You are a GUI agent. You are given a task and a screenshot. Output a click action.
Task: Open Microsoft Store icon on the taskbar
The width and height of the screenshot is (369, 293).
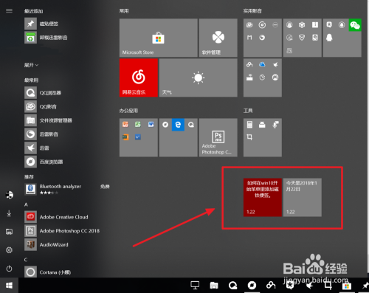coord(347,286)
